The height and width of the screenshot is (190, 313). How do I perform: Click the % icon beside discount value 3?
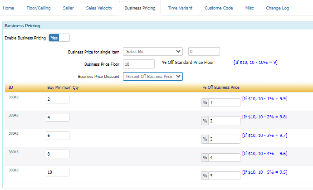point(205,139)
